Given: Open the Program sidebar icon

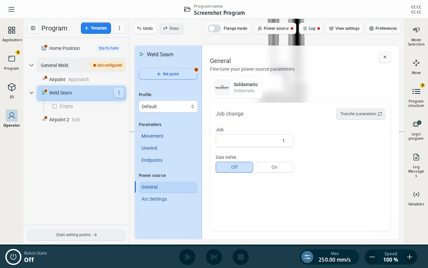Looking at the screenshot, I should [12, 63].
